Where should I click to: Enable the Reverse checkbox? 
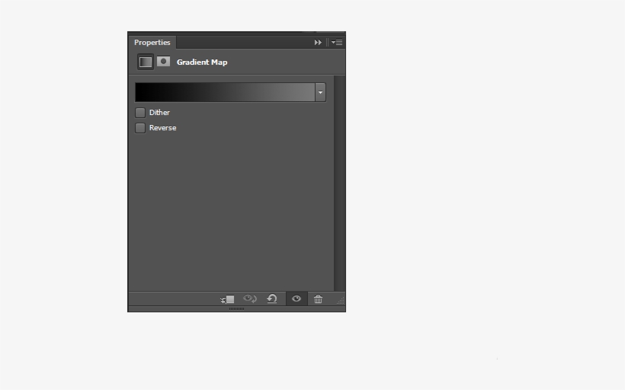tap(140, 128)
